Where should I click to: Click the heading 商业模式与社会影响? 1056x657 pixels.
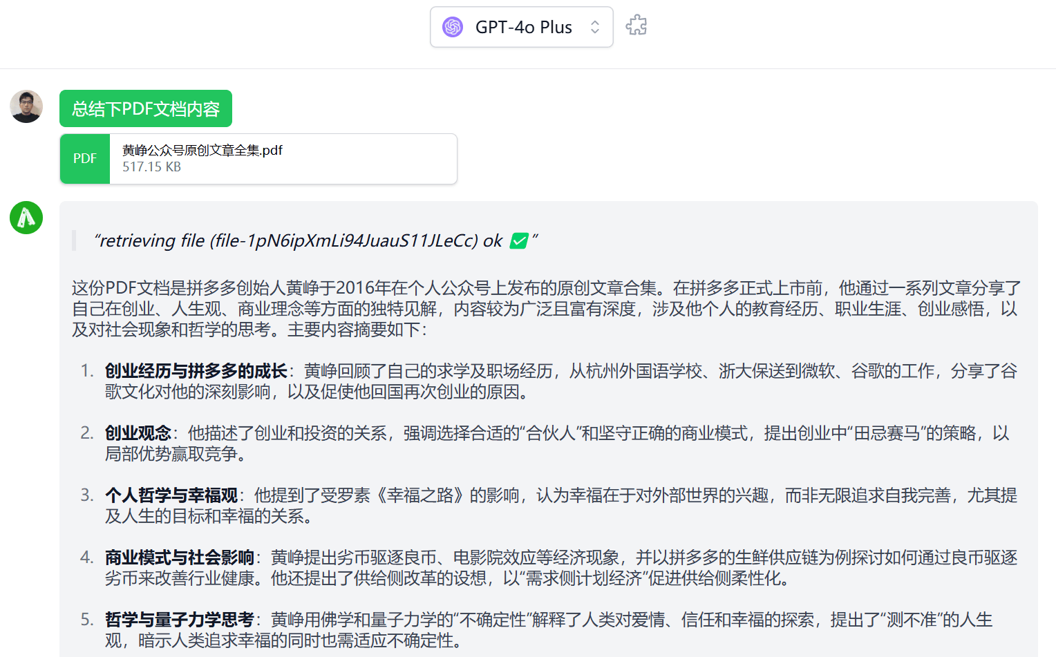[179, 558]
